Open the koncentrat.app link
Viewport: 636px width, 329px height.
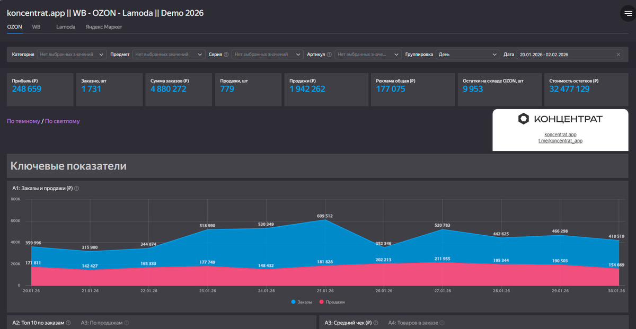point(560,135)
